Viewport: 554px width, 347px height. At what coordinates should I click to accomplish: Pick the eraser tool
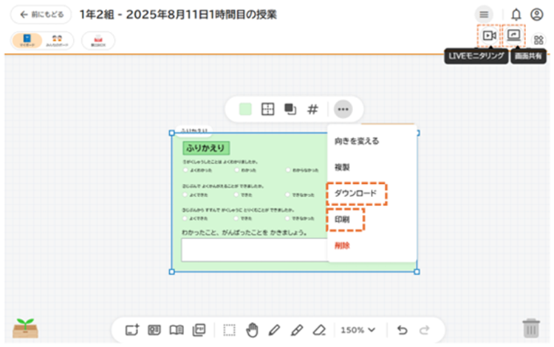pyautogui.click(x=318, y=330)
